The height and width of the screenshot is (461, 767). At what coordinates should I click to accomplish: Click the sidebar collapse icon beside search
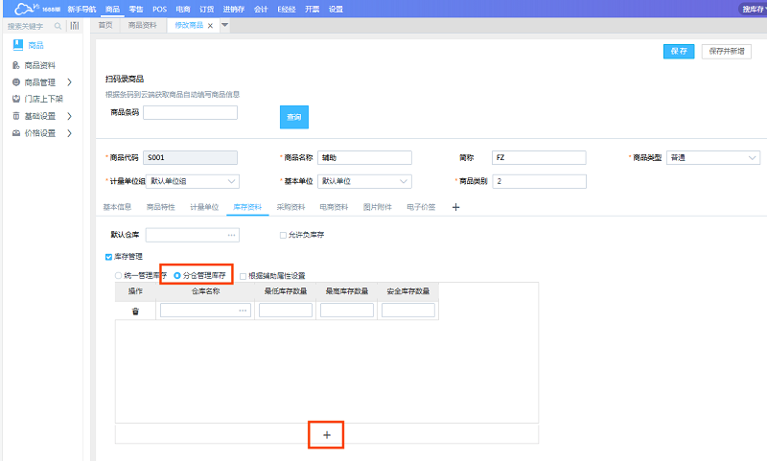[74, 26]
